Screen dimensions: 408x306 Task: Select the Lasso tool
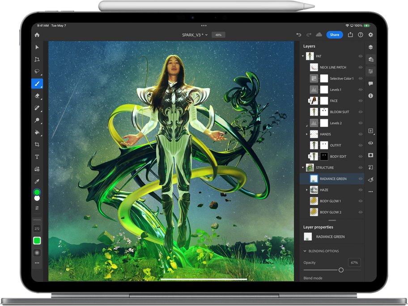tap(37, 71)
